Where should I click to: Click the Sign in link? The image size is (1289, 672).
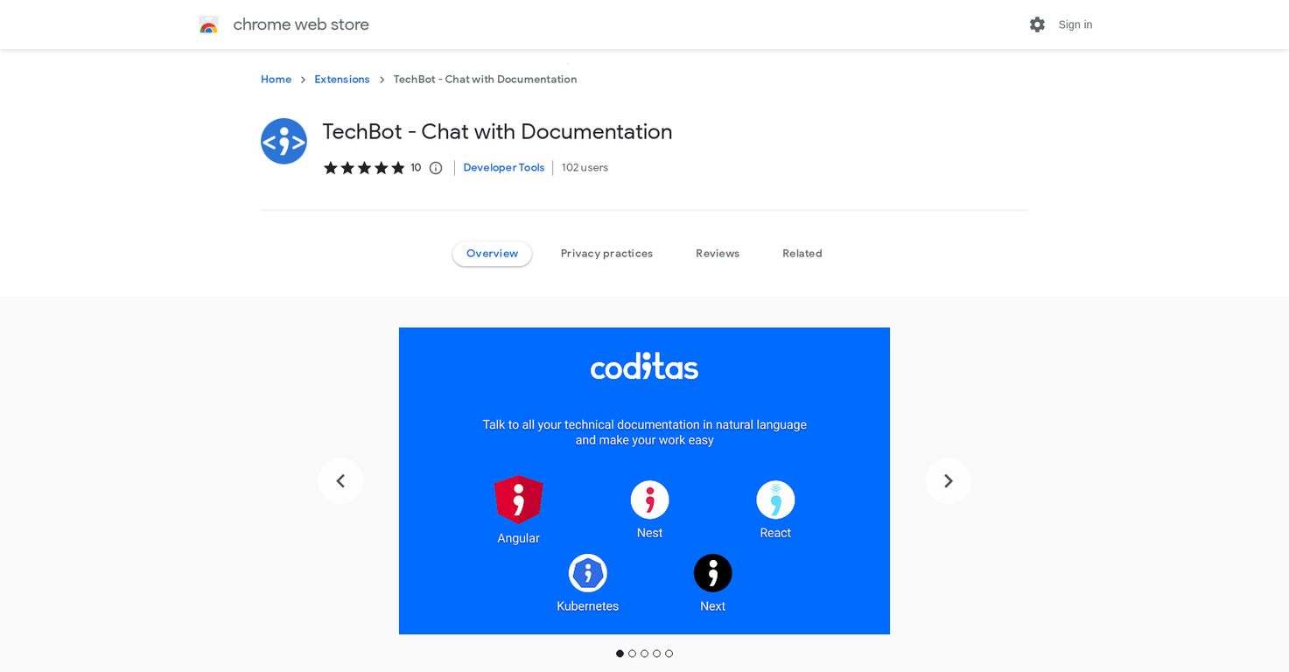tap(1075, 24)
